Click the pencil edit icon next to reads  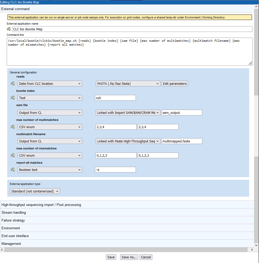tap(12, 83)
